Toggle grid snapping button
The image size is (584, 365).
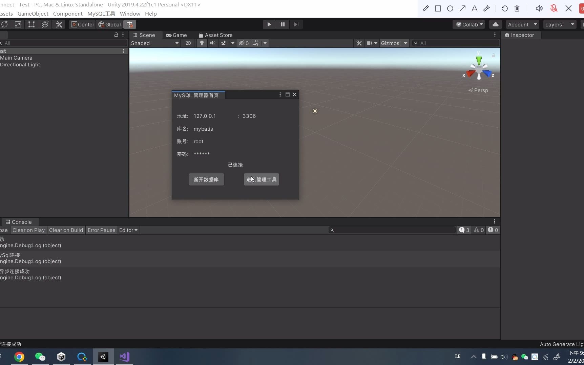pos(130,24)
